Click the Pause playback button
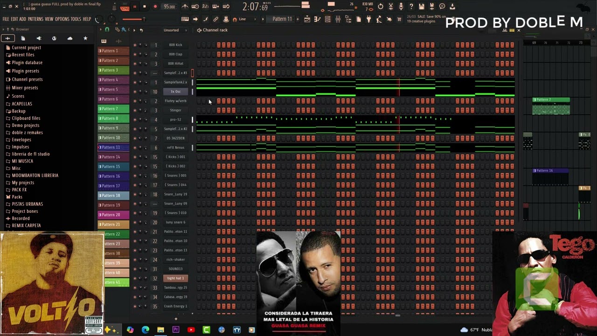The height and width of the screenshot is (336, 597). pyautogui.click(x=135, y=7)
